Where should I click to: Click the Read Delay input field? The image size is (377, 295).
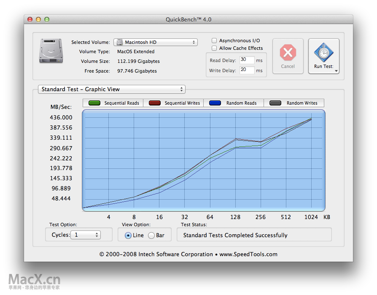click(247, 60)
